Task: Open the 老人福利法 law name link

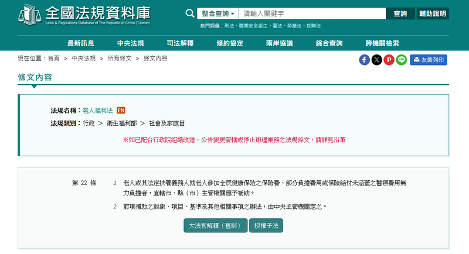Action: tap(97, 111)
